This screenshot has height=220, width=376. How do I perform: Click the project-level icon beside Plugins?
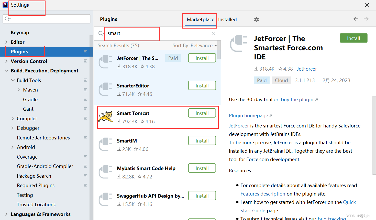(x=85, y=51)
